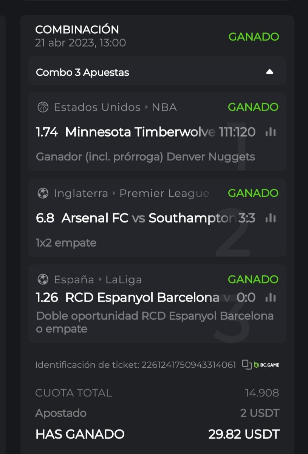The image size is (308, 454).
Task: Click the NBA basketball sport icon
Action: (x=43, y=107)
